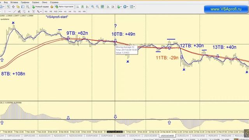
Task: Expand the Profiles dropdown arrow
Action: pos(4,7)
